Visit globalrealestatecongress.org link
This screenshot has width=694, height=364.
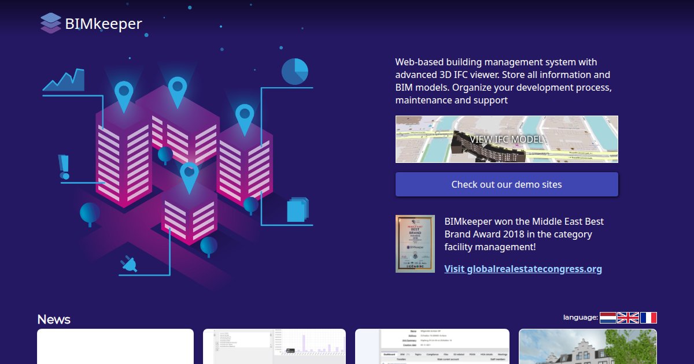pos(523,269)
